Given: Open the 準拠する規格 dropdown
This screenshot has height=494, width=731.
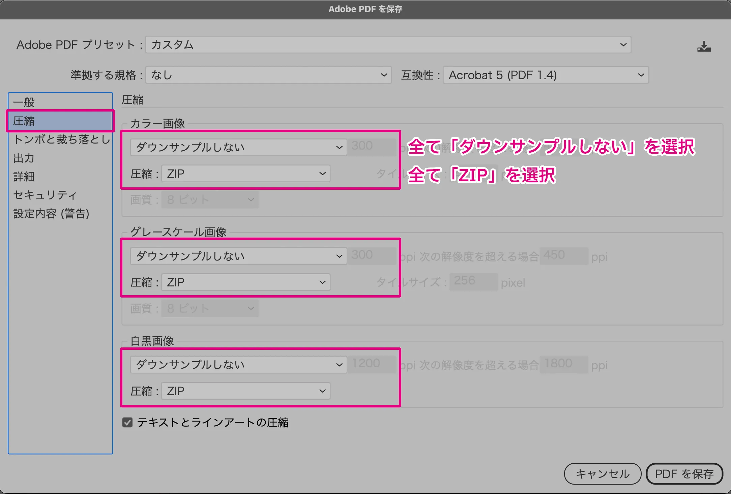Looking at the screenshot, I should click(268, 75).
